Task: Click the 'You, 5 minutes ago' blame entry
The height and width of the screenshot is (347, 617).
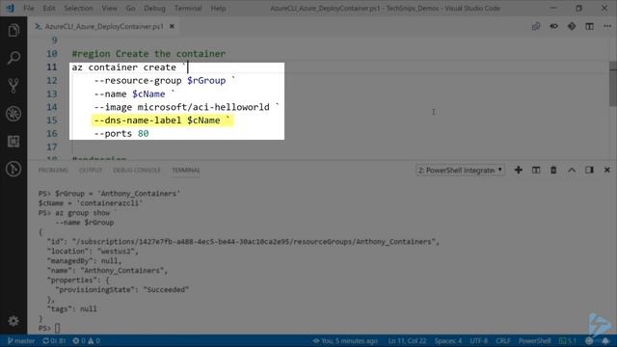Action: (x=345, y=340)
